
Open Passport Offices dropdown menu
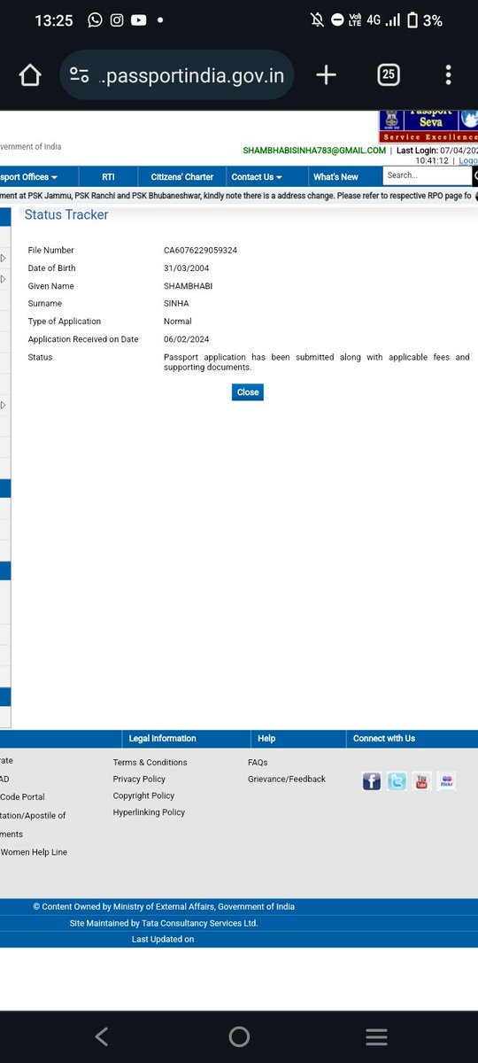29,176
